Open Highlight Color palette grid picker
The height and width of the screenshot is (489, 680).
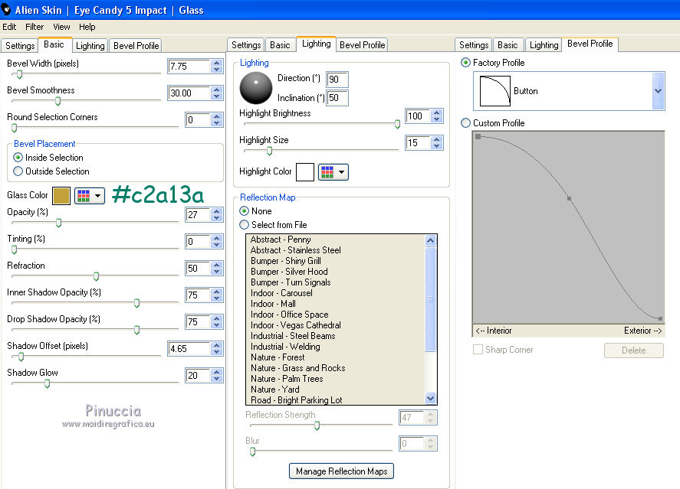[x=333, y=172]
